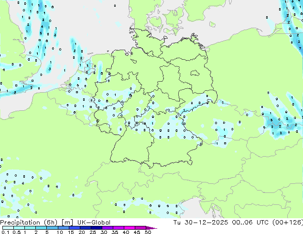Click the legend label '0.5'

pos(17,232)
